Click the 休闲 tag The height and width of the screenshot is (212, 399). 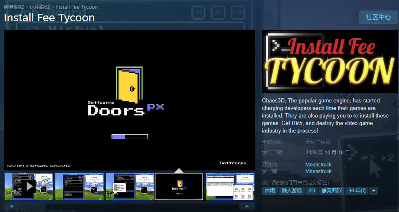tap(270, 191)
